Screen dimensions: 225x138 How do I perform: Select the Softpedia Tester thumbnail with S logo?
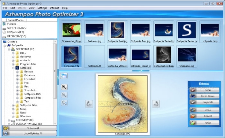point(187,32)
